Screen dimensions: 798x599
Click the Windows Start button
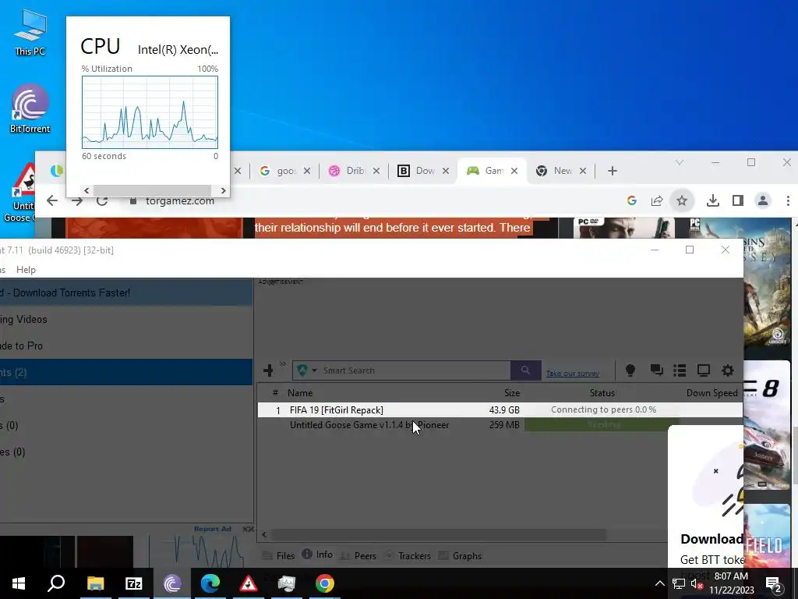19,583
